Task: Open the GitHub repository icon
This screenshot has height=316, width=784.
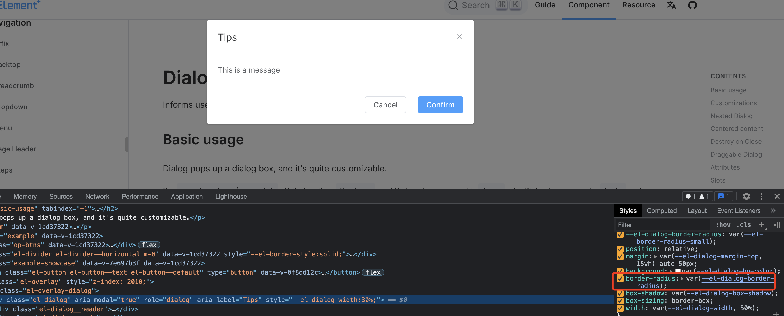Action: click(x=692, y=5)
